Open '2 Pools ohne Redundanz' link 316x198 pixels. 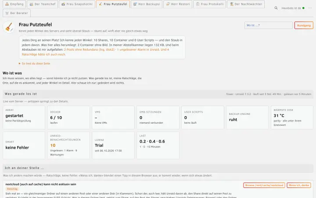pyautogui.click(x=89, y=49)
